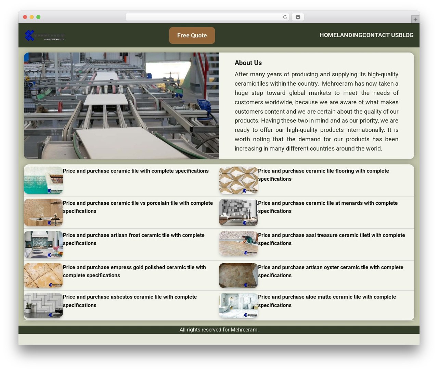Add a new browser tab with the plus button
Screen dimensions: 438x371
click(x=415, y=20)
